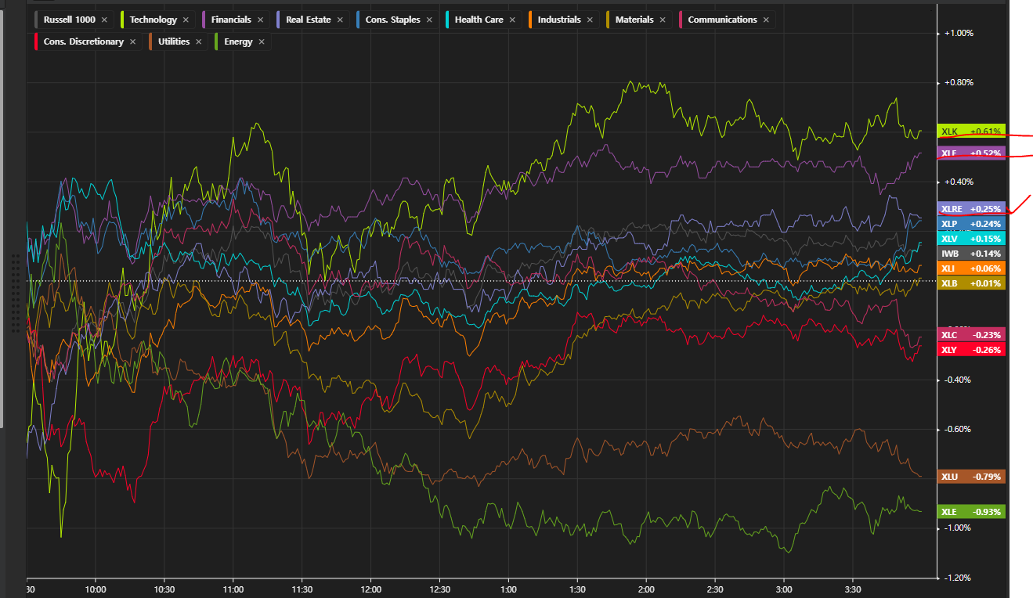Viewport: 1033px width, 598px height.
Task: Click the XLE -0.93% axis tag
Action: click(970, 512)
